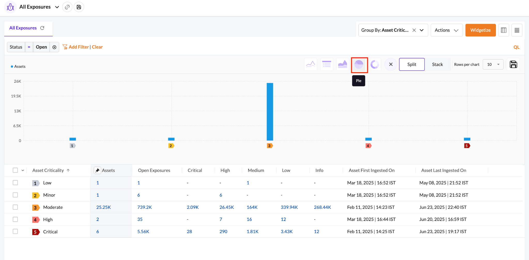
Task: Switch to Pie chart view
Action: pyautogui.click(x=359, y=65)
